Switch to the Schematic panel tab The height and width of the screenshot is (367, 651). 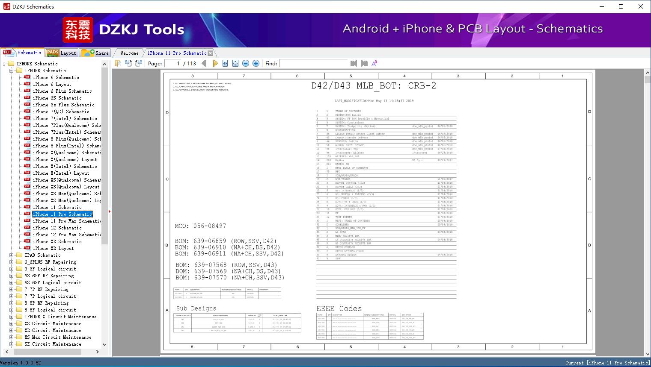(22, 53)
